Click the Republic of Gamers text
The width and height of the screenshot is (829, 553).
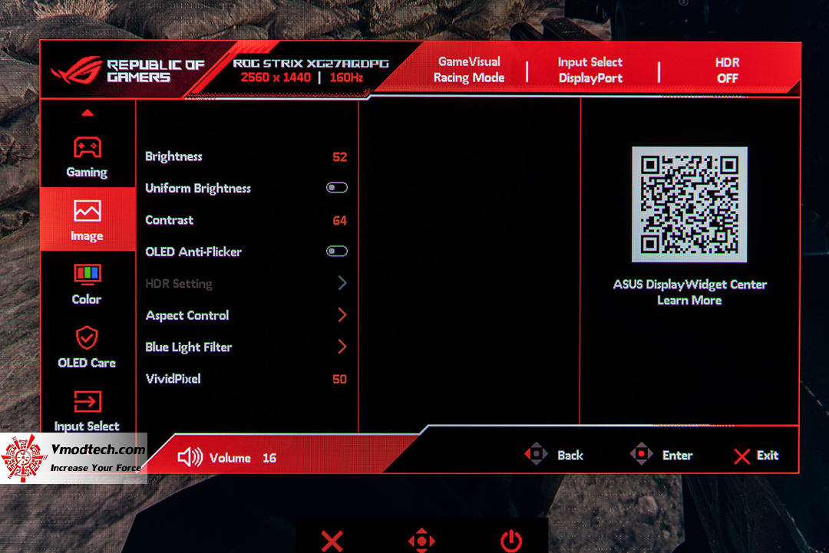[155, 71]
